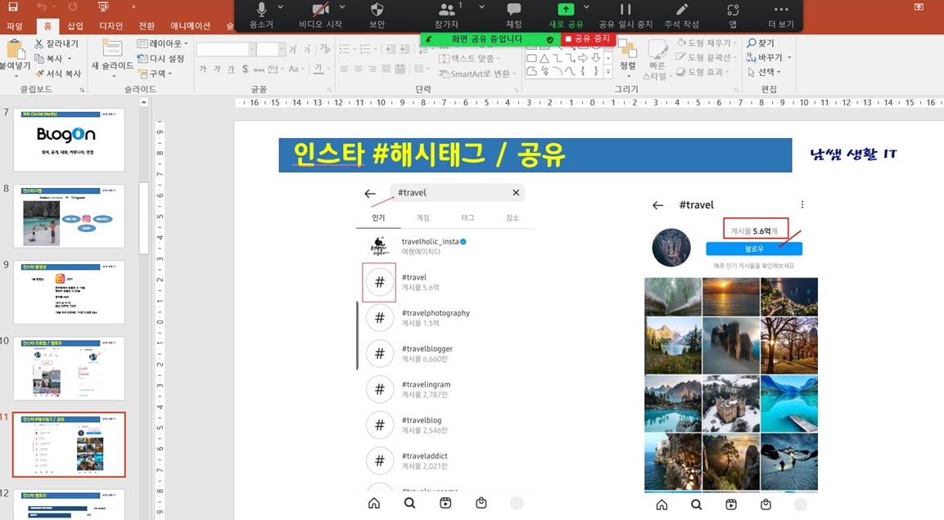The width and height of the screenshot is (944, 520).
Task: Open the meeting chat panel
Action: (x=512, y=15)
